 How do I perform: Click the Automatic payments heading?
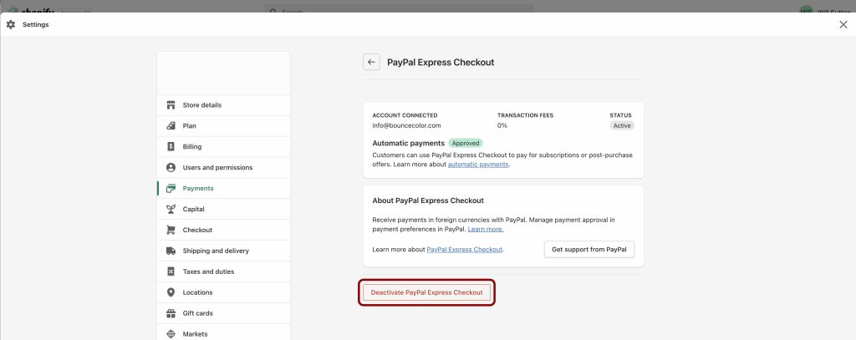pos(408,143)
